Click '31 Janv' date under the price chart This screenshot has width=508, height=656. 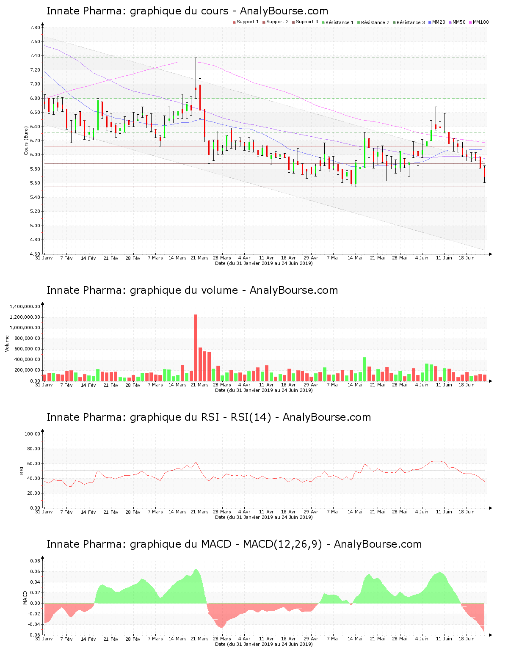[x=44, y=258]
